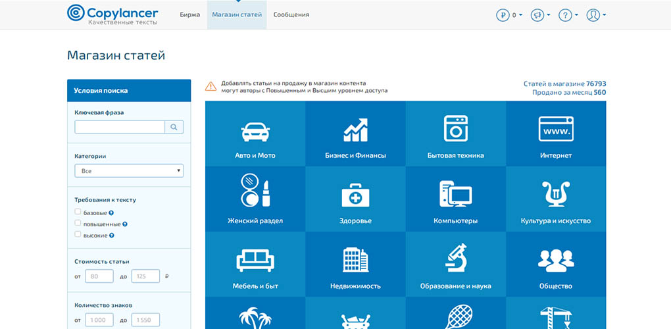The width and height of the screenshot is (671, 329).
Task: Open the Образование и наука microscope category
Action: (x=456, y=264)
